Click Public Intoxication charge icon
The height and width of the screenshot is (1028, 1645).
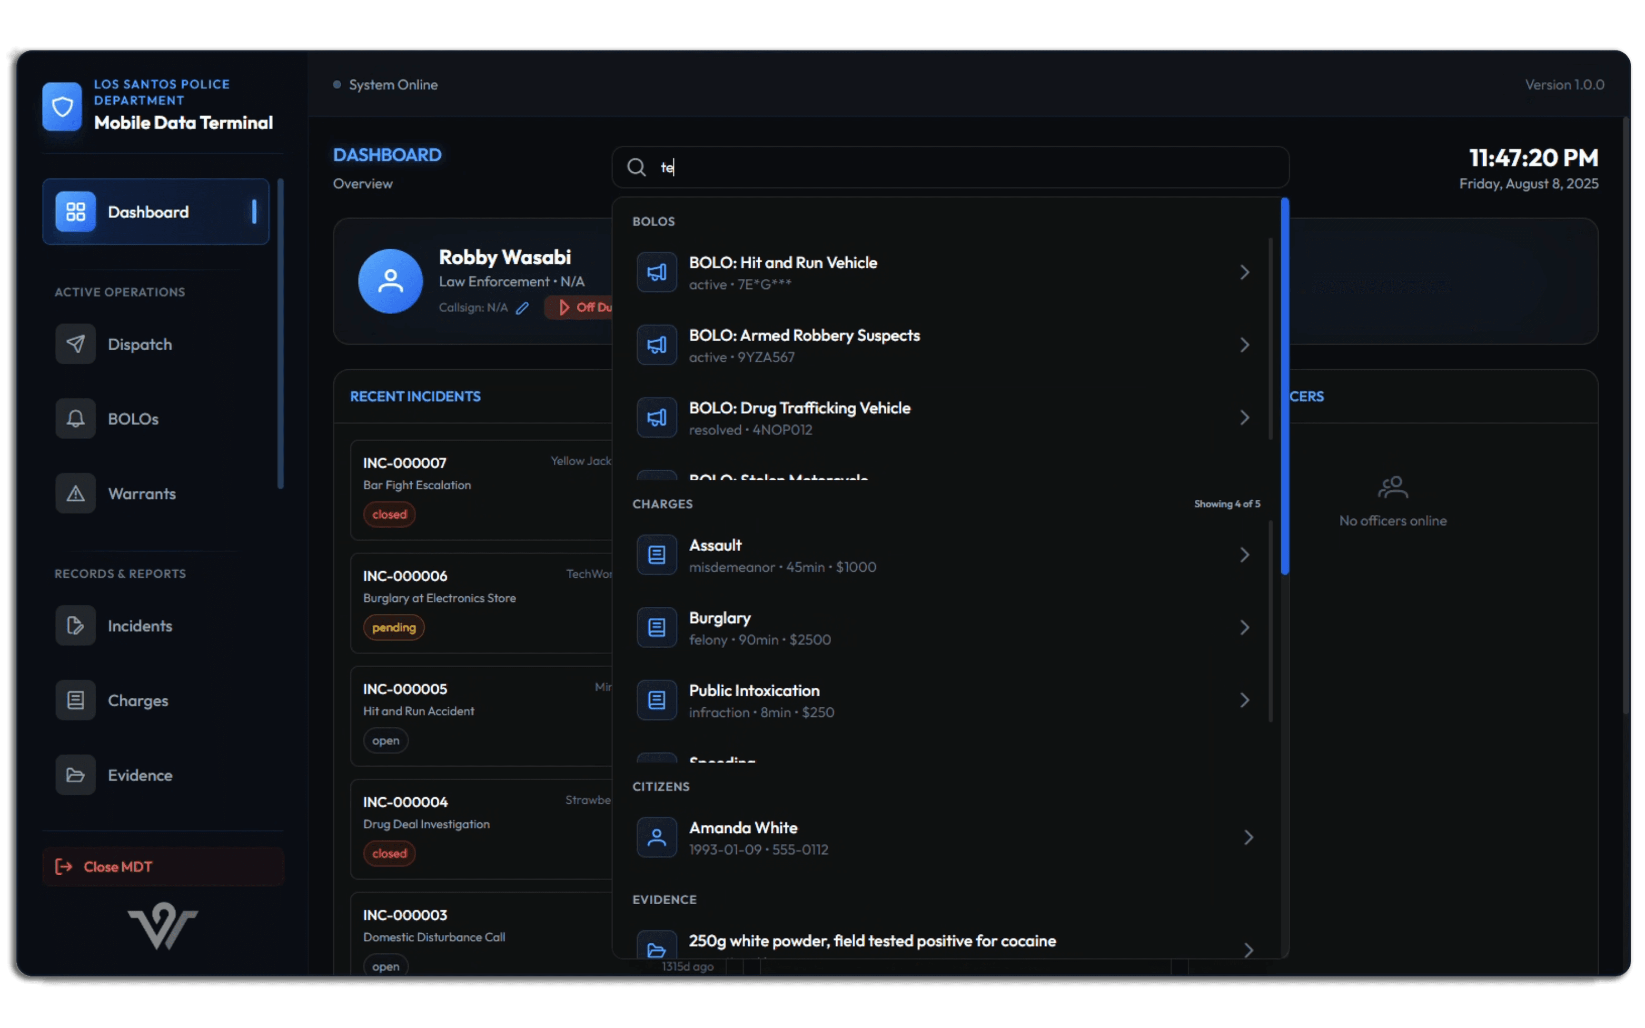pos(657,700)
